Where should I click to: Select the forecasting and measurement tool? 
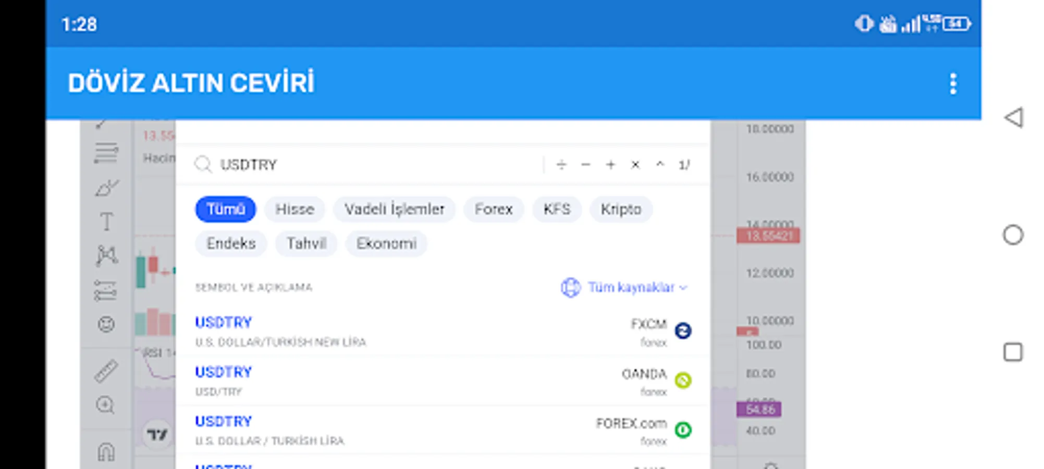click(105, 290)
